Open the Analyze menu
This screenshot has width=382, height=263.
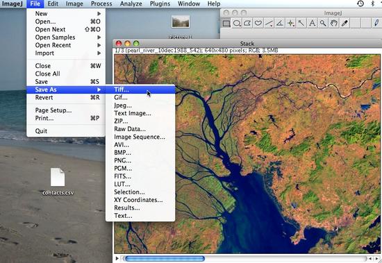pyautogui.click(x=131, y=3)
